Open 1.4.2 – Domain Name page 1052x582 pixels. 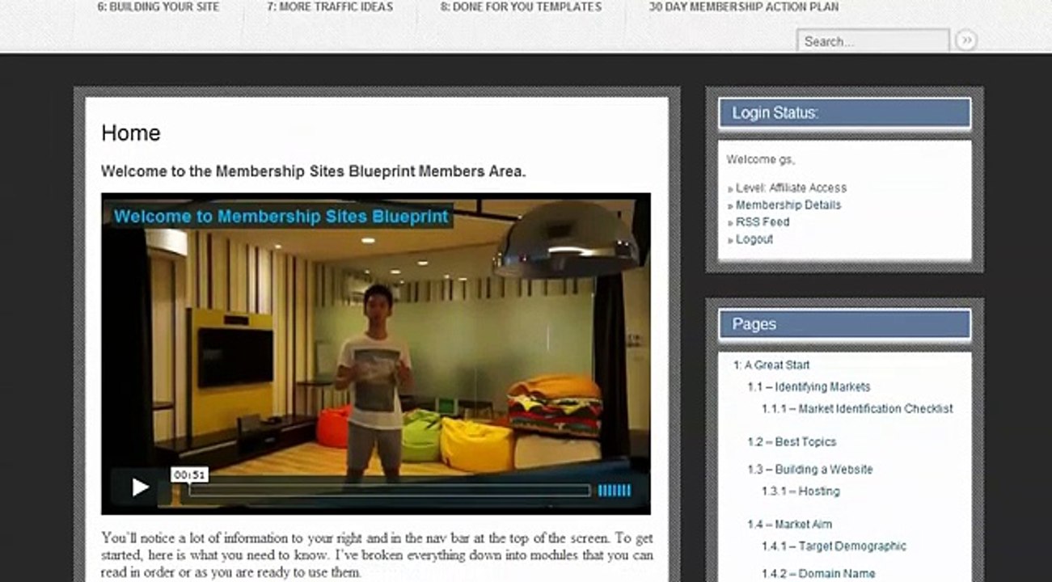818,574
